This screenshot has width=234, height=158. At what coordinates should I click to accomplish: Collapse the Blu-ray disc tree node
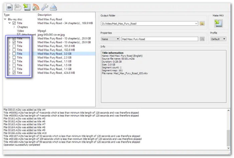(x=5, y=19)
